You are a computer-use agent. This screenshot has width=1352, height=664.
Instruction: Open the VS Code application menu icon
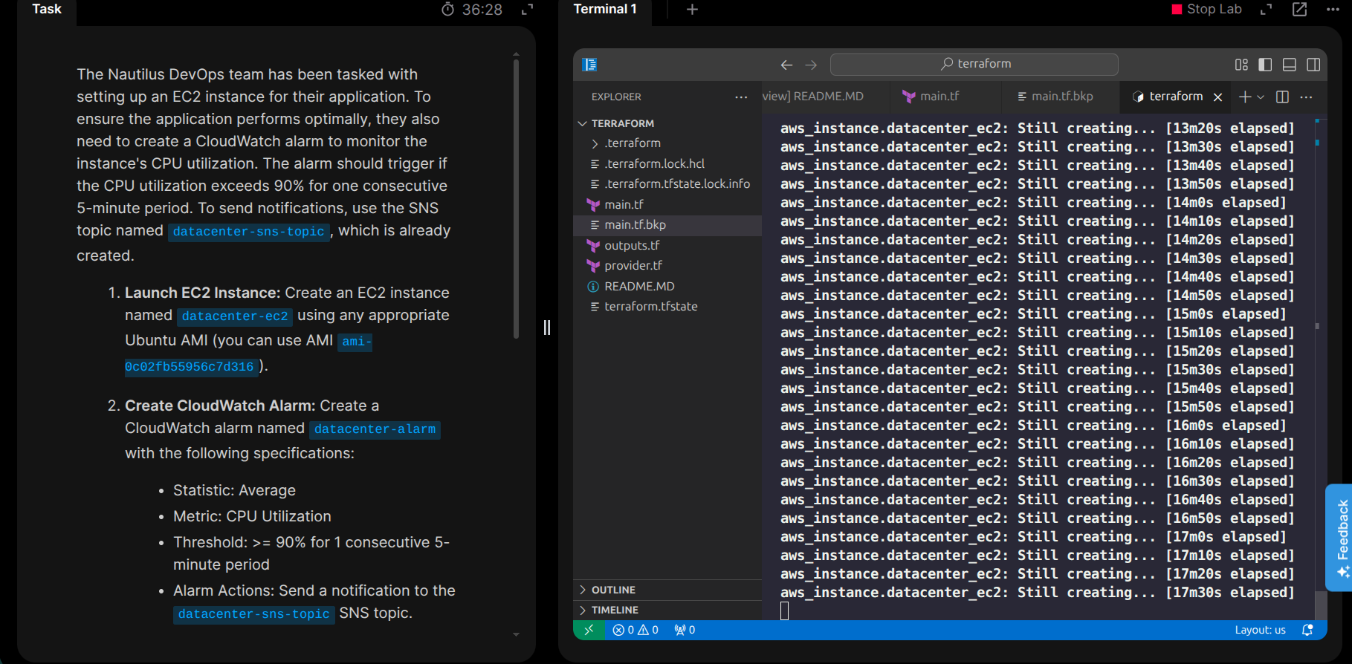click(x=589, y=65)
